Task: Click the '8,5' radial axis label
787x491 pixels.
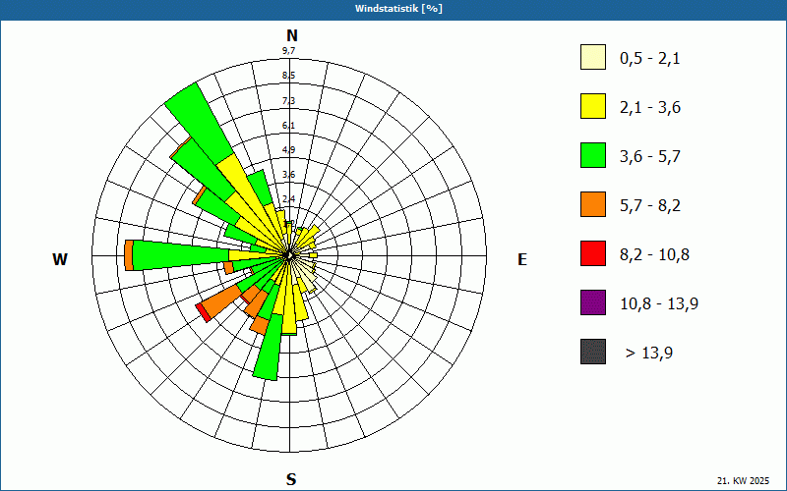Action: click(x=288, y=76)
